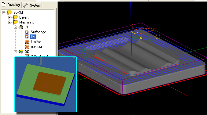
Task: Collapse the 2d+3d root node
Action: tap(4, 13)
